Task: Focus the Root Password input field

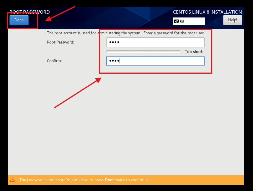Action: (155, 42)
